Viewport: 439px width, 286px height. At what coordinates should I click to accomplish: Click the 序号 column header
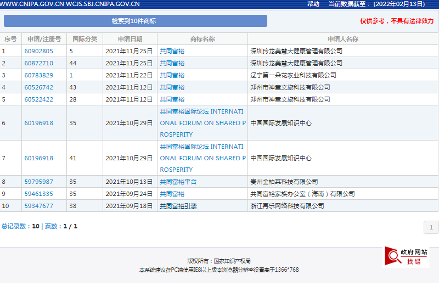[x=10, y=39]
